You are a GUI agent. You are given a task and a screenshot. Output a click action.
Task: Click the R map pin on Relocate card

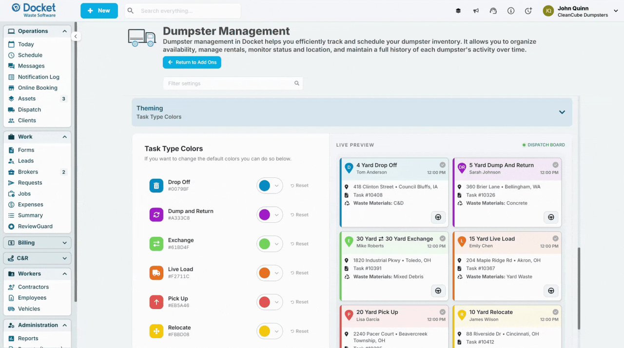[x=462, y=315]
